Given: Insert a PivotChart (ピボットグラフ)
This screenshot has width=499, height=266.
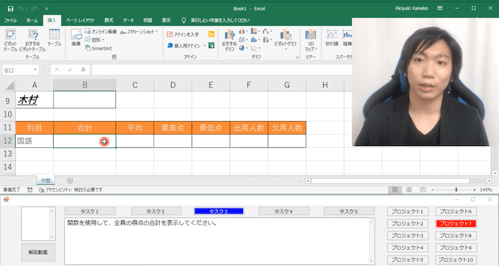Looking at the screenshot, I should tap(286, 39).
